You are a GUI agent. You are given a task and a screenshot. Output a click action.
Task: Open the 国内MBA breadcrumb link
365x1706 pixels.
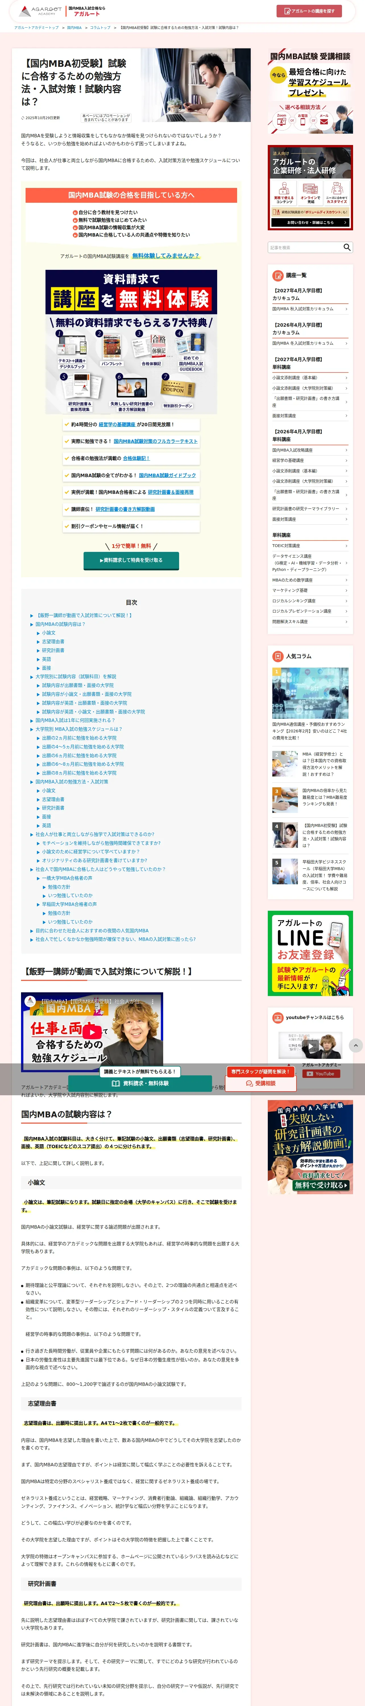click(x=74, y=28)
